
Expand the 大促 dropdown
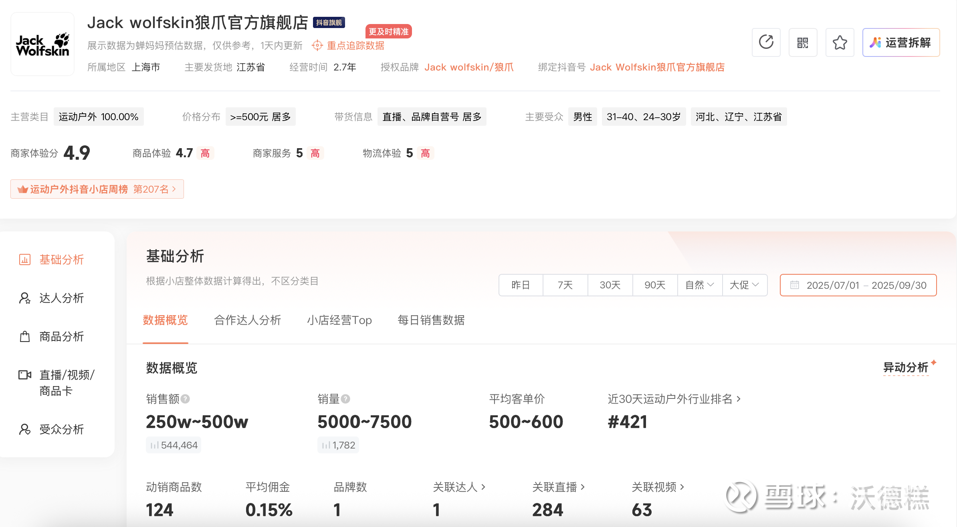[x=745, y=285]
